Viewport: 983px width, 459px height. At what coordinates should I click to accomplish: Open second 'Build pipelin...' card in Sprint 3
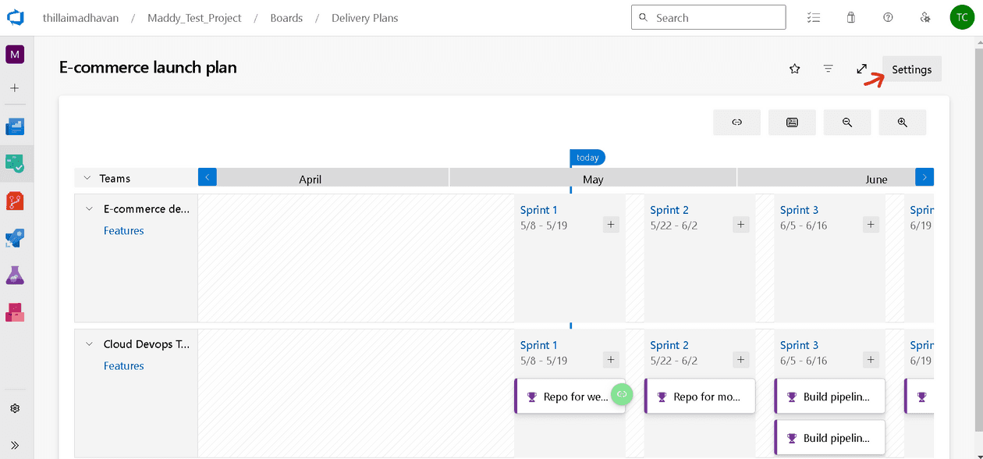(x=829, y=437)
